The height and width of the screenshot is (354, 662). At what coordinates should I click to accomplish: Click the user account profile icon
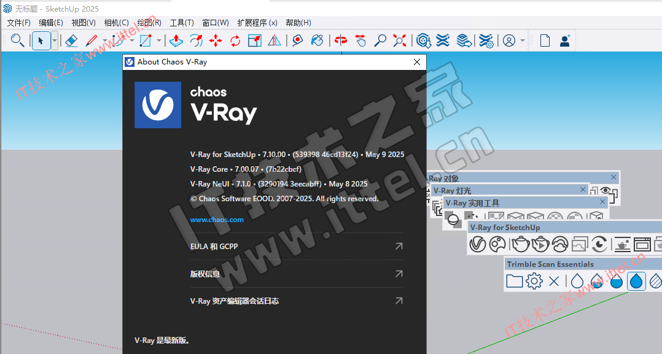click(x=509, y=40)
